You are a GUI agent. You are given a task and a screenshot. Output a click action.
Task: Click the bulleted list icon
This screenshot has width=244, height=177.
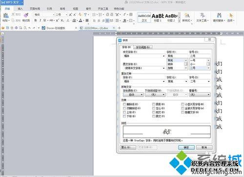94,15
